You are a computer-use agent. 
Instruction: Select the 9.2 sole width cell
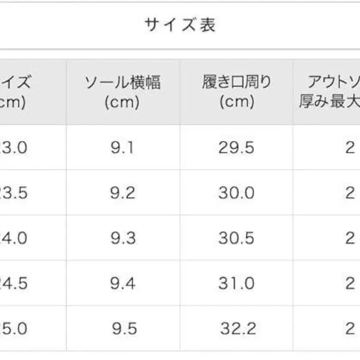click(122, 193)
